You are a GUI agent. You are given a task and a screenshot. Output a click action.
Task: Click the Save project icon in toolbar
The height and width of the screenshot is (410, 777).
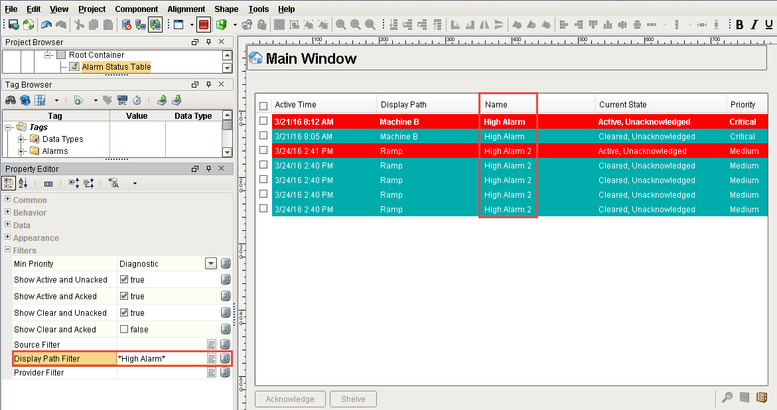[x=14, y=25]
